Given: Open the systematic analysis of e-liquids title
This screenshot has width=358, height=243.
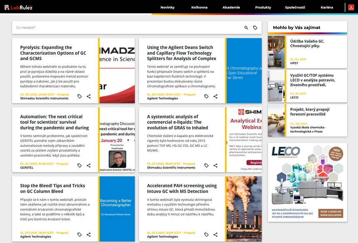Looking at the screenshot, I should click(x=178, y=122).
